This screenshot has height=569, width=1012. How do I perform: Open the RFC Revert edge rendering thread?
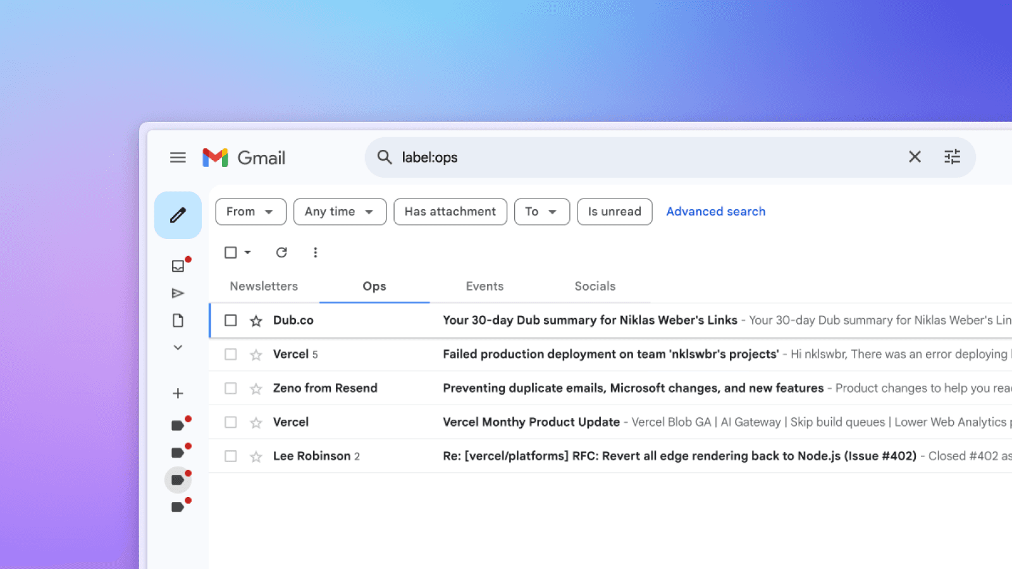[679, 456]
